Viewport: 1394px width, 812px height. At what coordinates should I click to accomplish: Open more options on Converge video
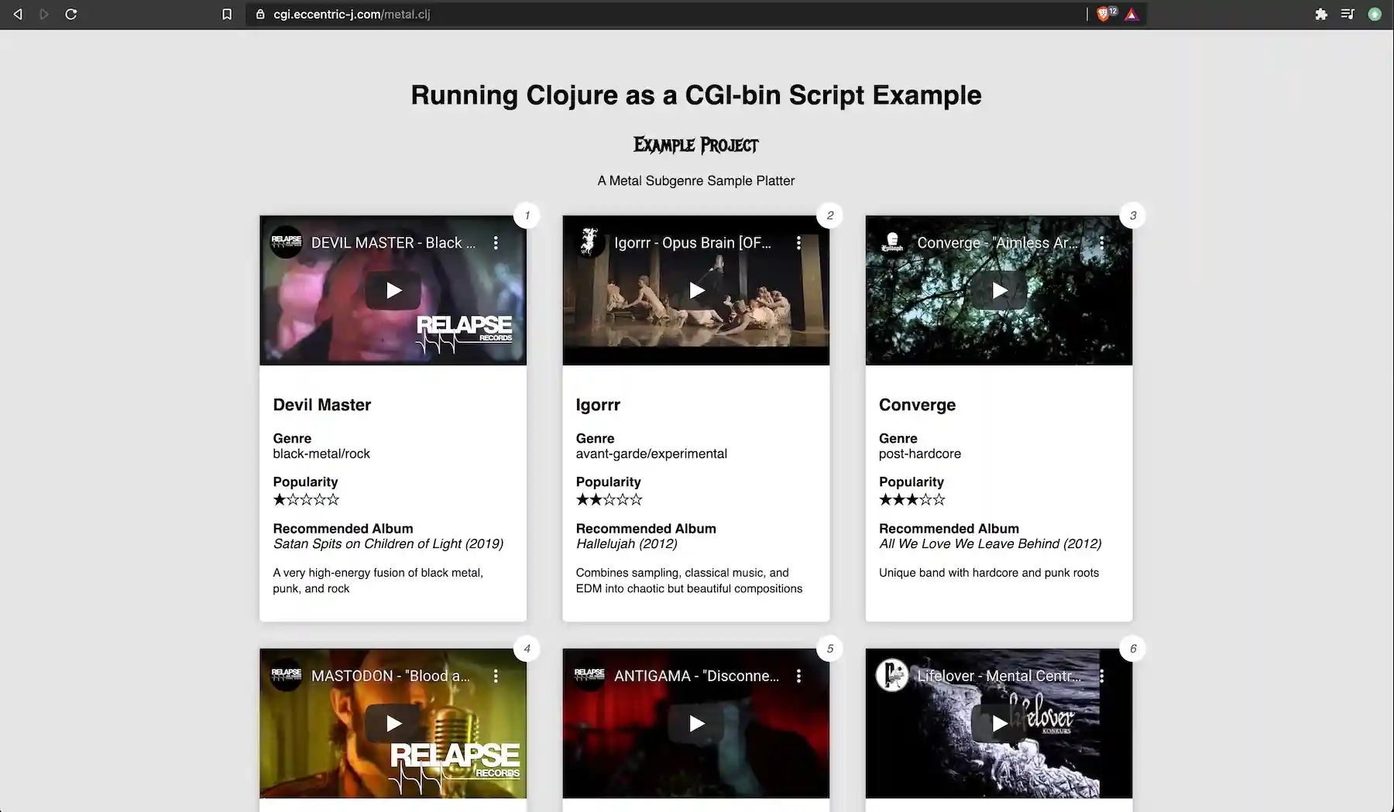point(1101,243)
